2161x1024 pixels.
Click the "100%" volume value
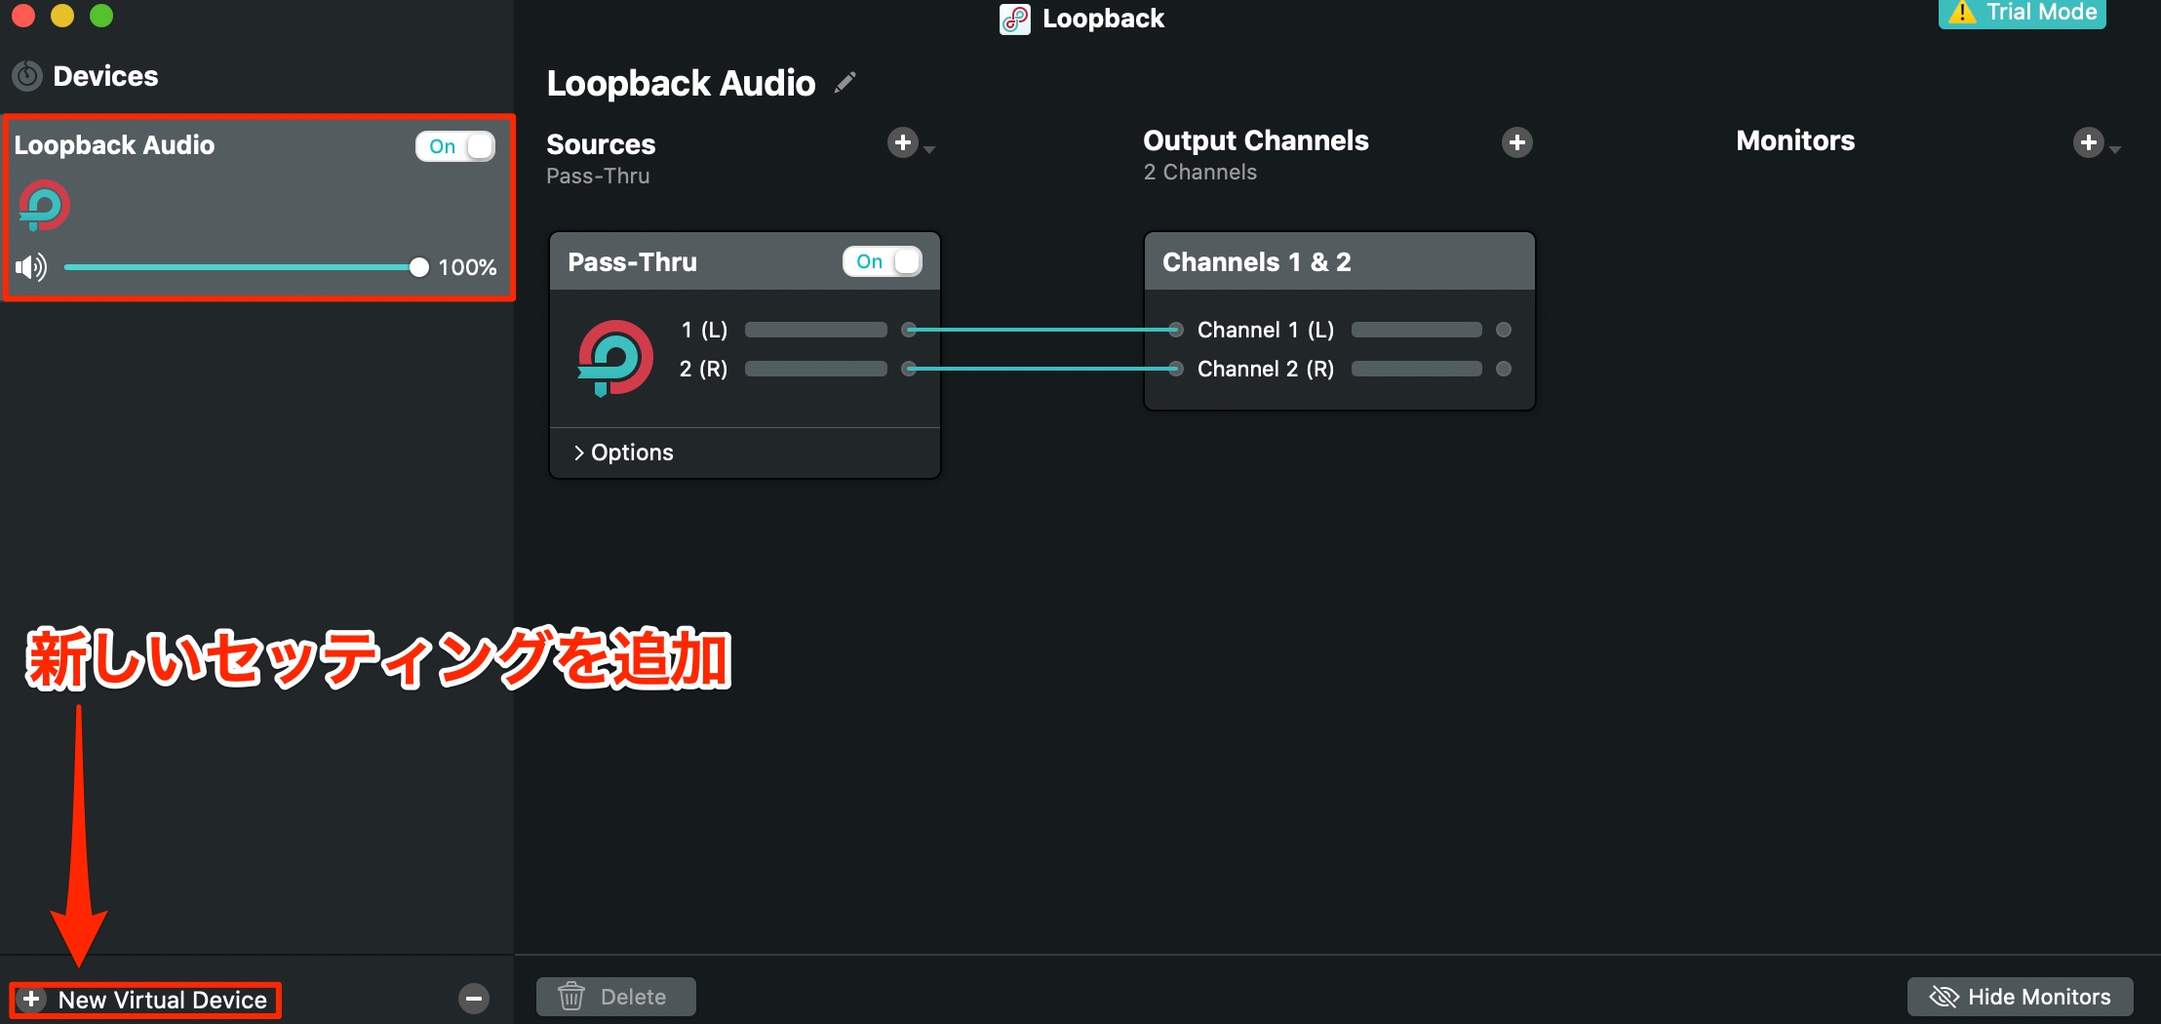pyautogui.click(x=467, y=267)
